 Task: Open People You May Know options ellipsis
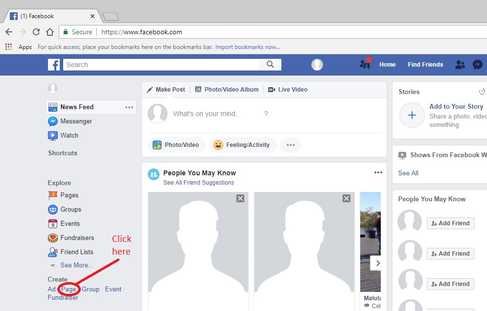tap(378, 172)
